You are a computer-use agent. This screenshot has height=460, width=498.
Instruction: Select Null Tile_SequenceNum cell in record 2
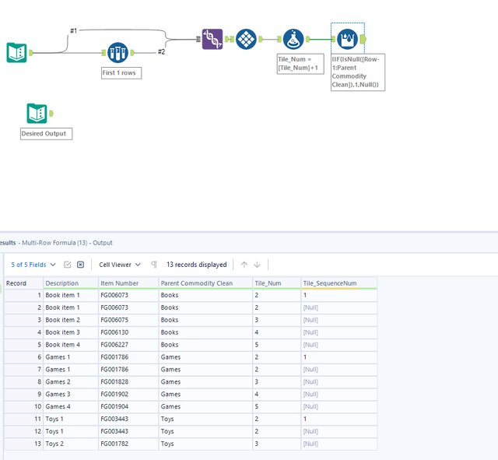pos(339,307)
